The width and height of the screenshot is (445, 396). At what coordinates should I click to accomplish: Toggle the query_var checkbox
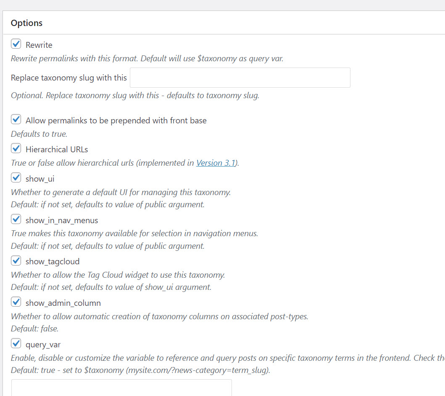(x=16, y=343)
